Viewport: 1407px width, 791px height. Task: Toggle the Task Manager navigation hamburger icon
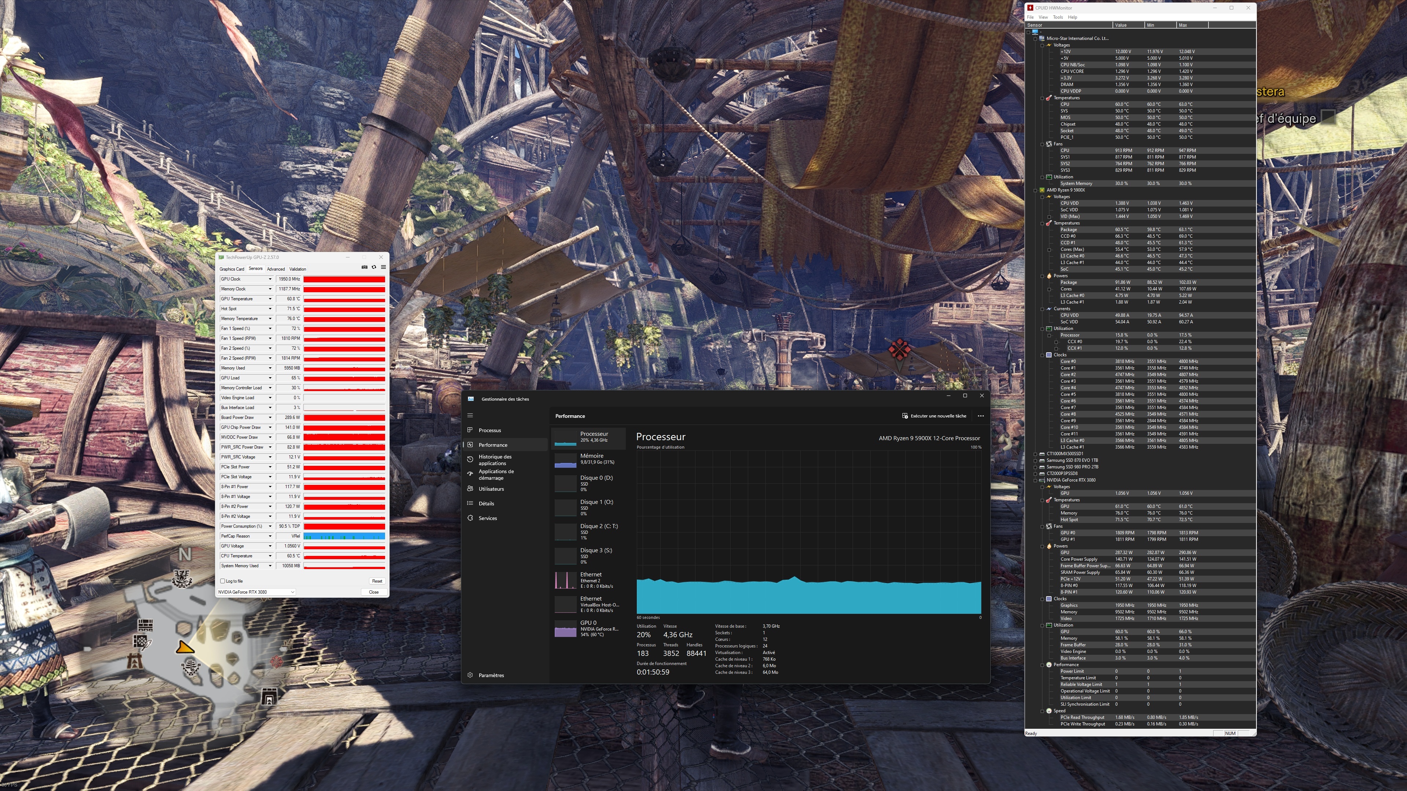point(470,415)
